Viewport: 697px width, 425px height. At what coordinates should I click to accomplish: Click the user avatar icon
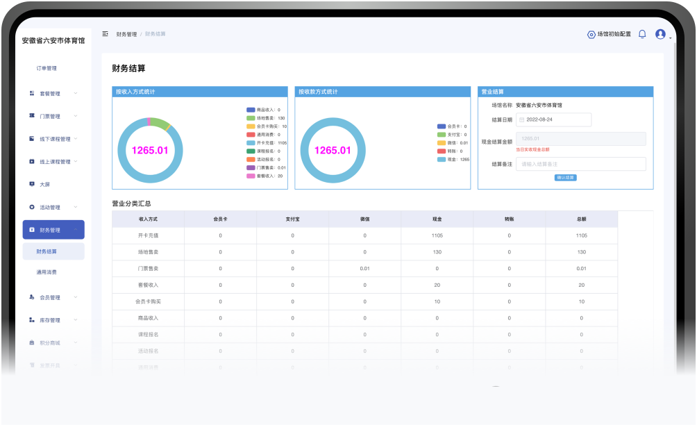(x=660, y=34)
